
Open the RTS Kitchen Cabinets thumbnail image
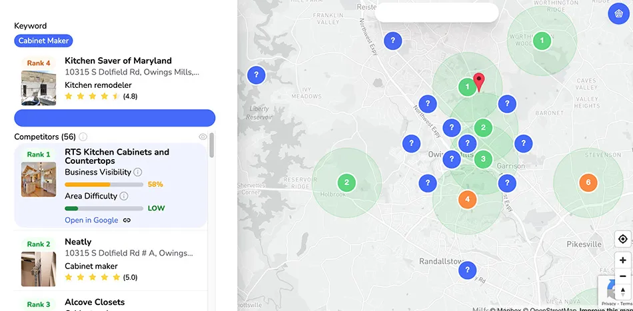tap(39, 180)
